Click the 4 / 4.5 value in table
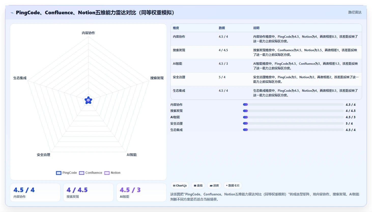372x212 pixels. coord(223,50)
